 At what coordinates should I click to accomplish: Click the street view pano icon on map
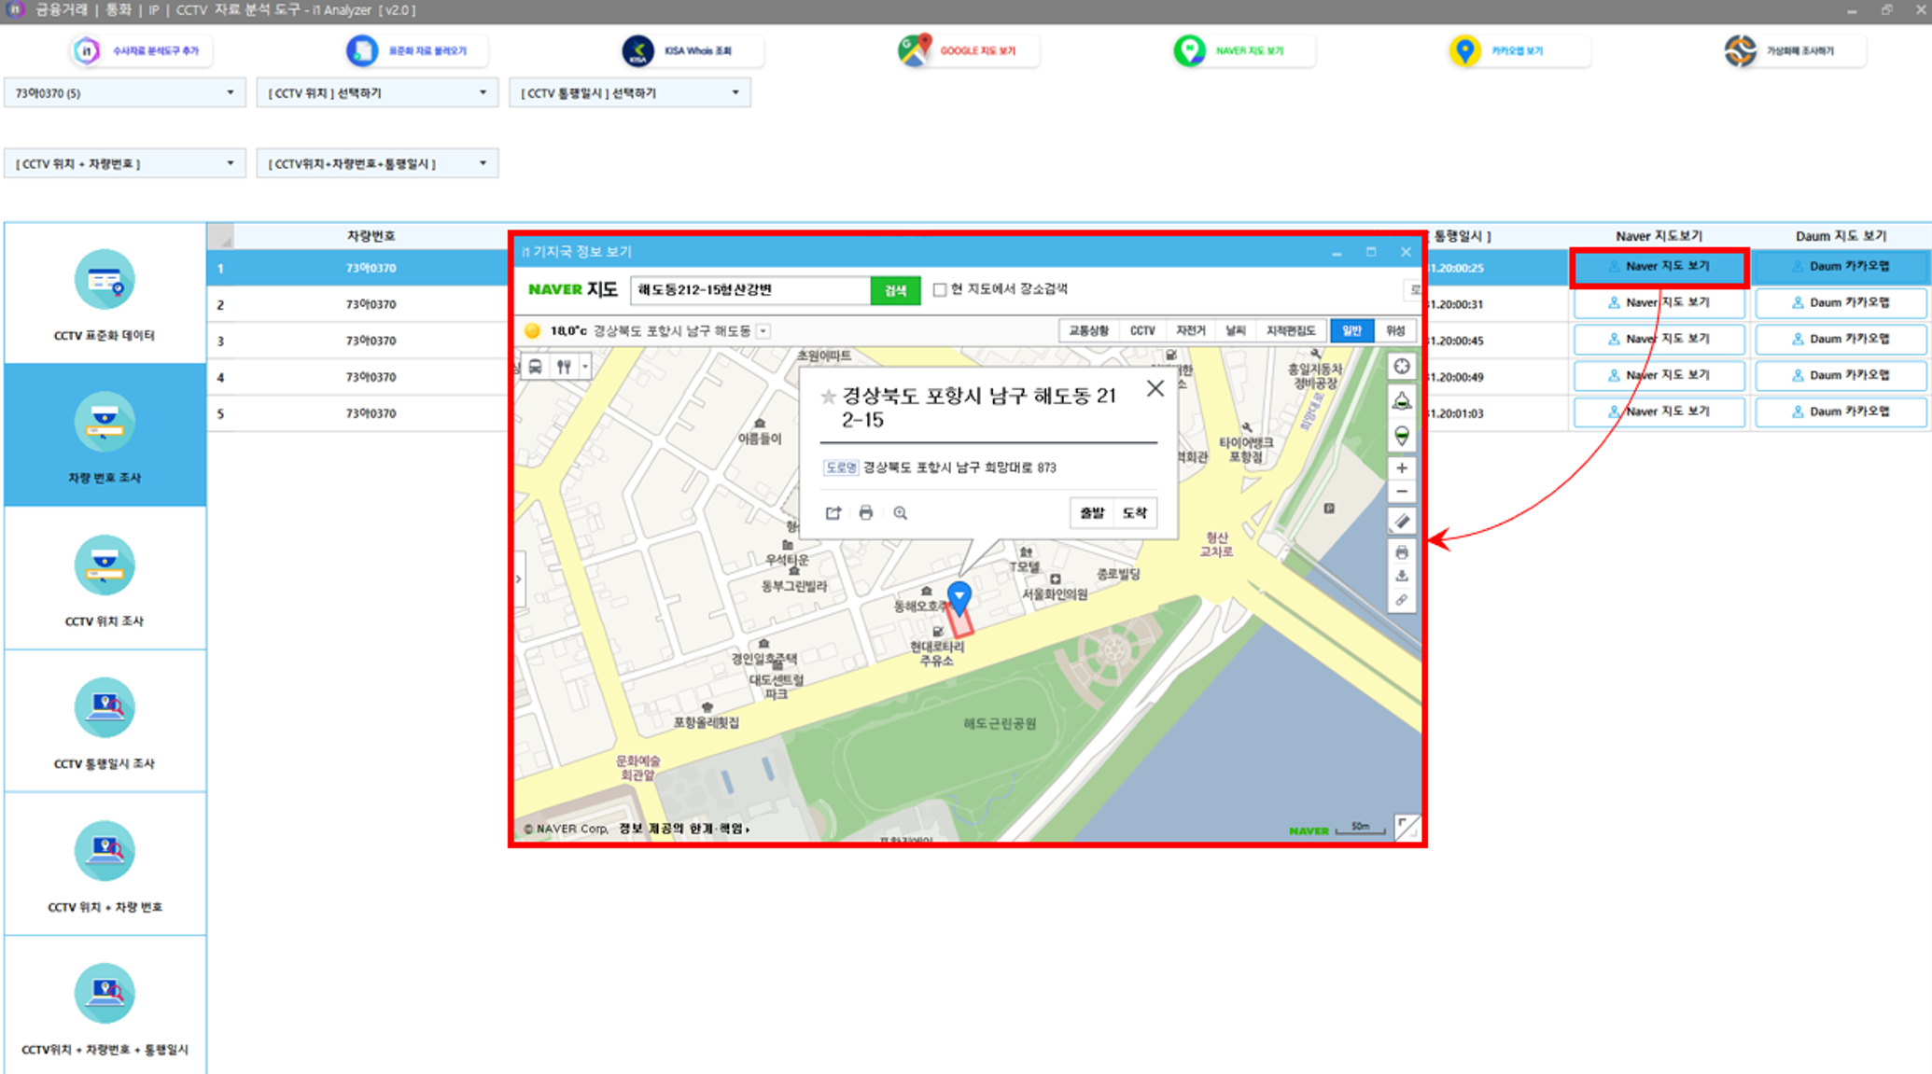[x=1402, y=401]
